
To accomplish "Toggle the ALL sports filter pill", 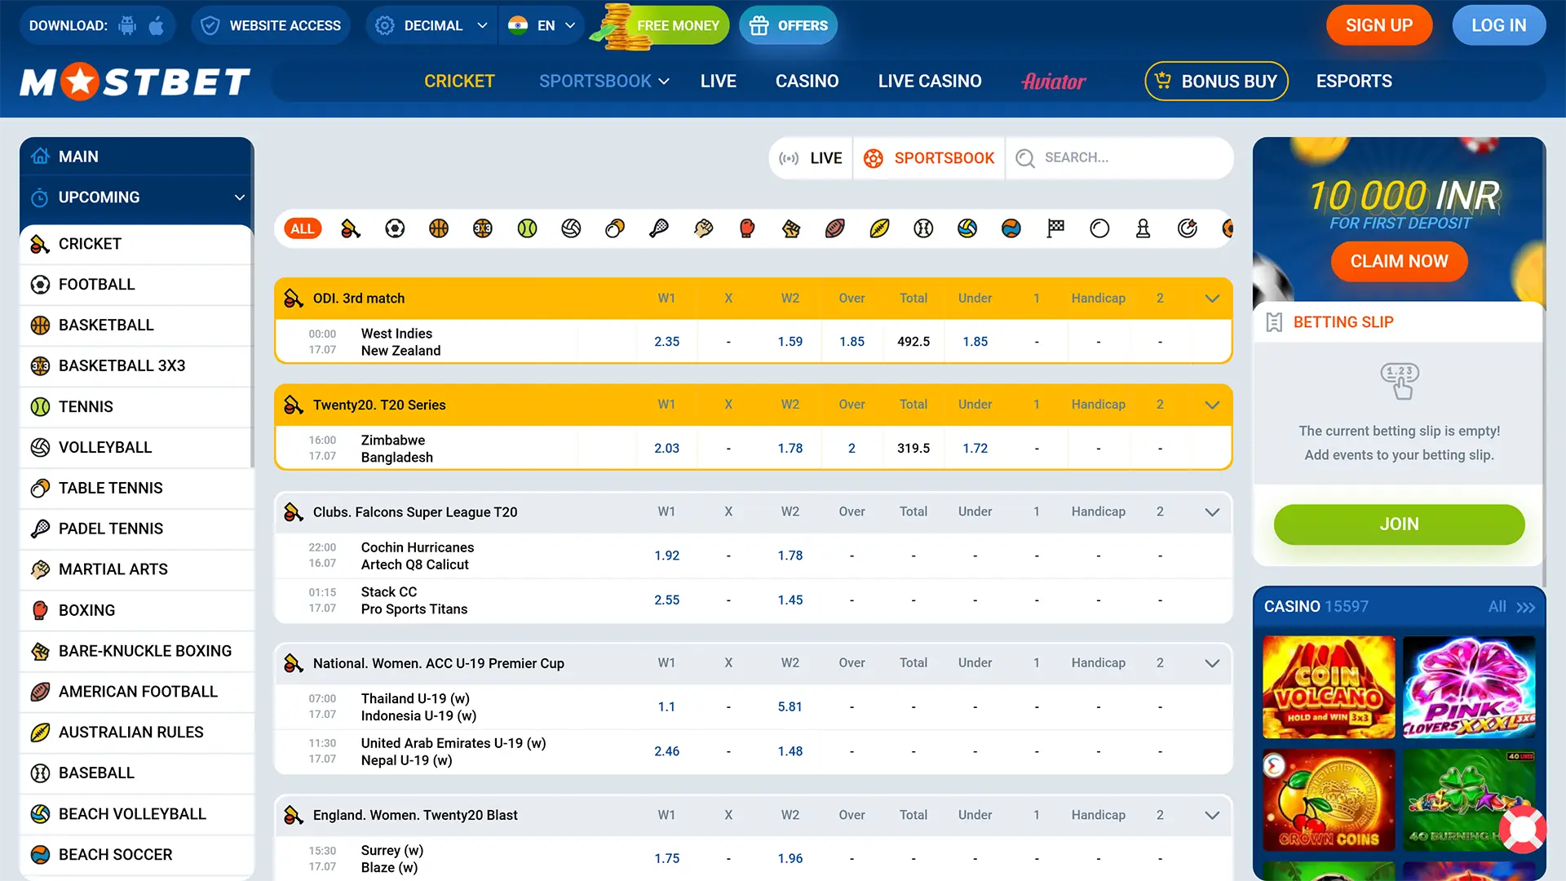I will click(x=303, y=229).
